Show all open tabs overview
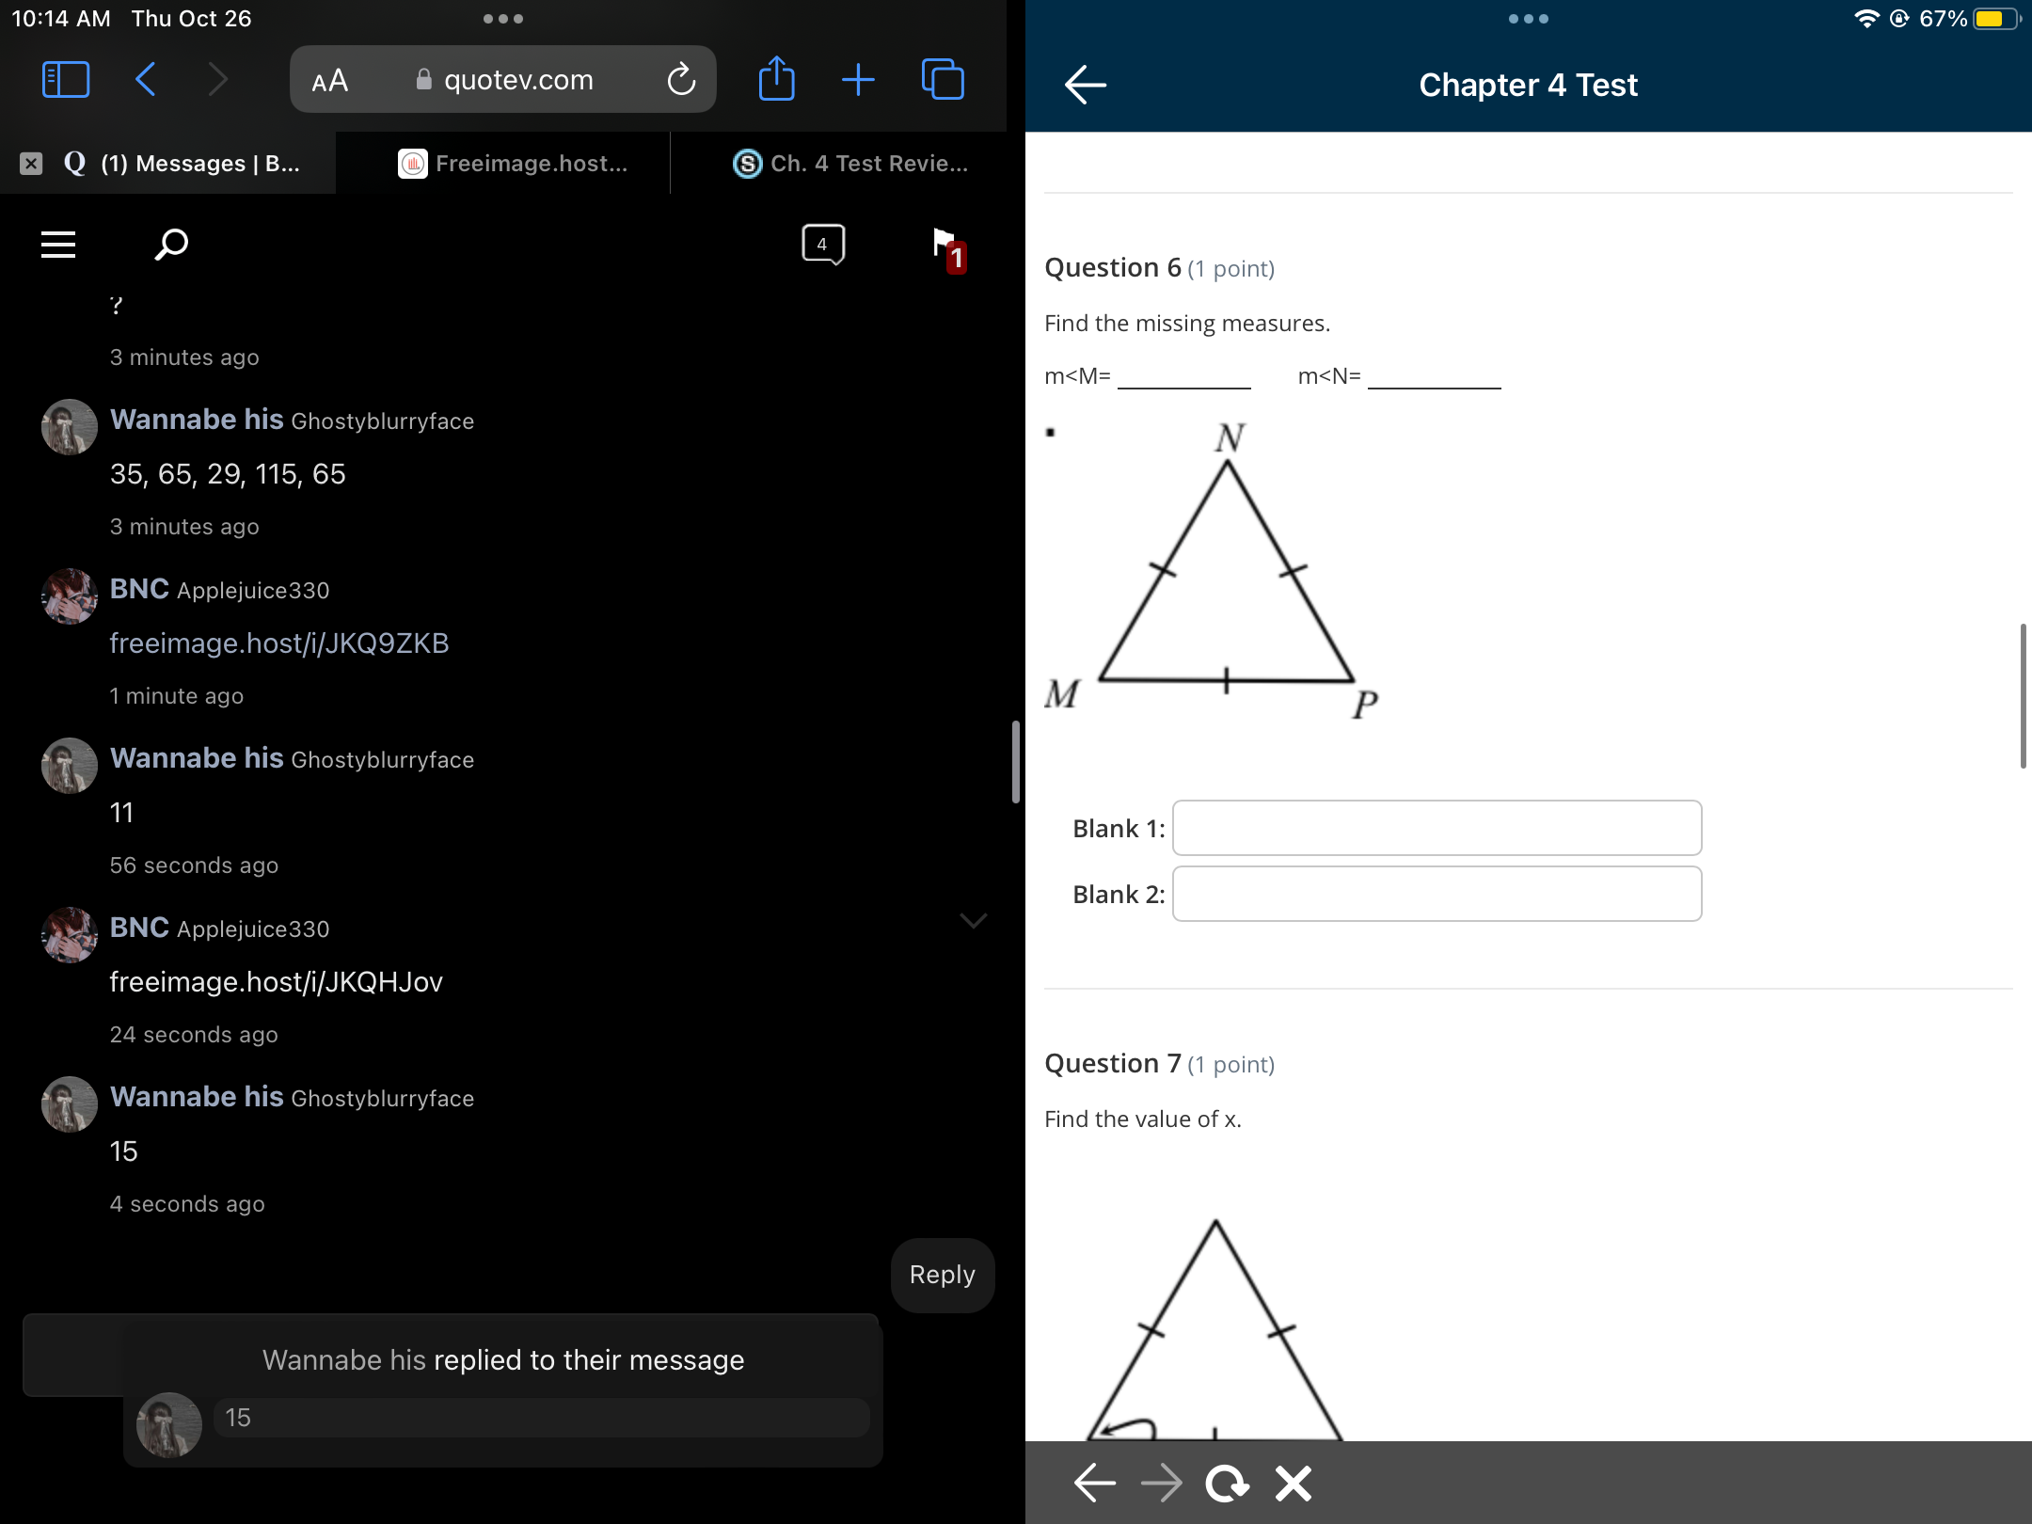 point(943,80)
